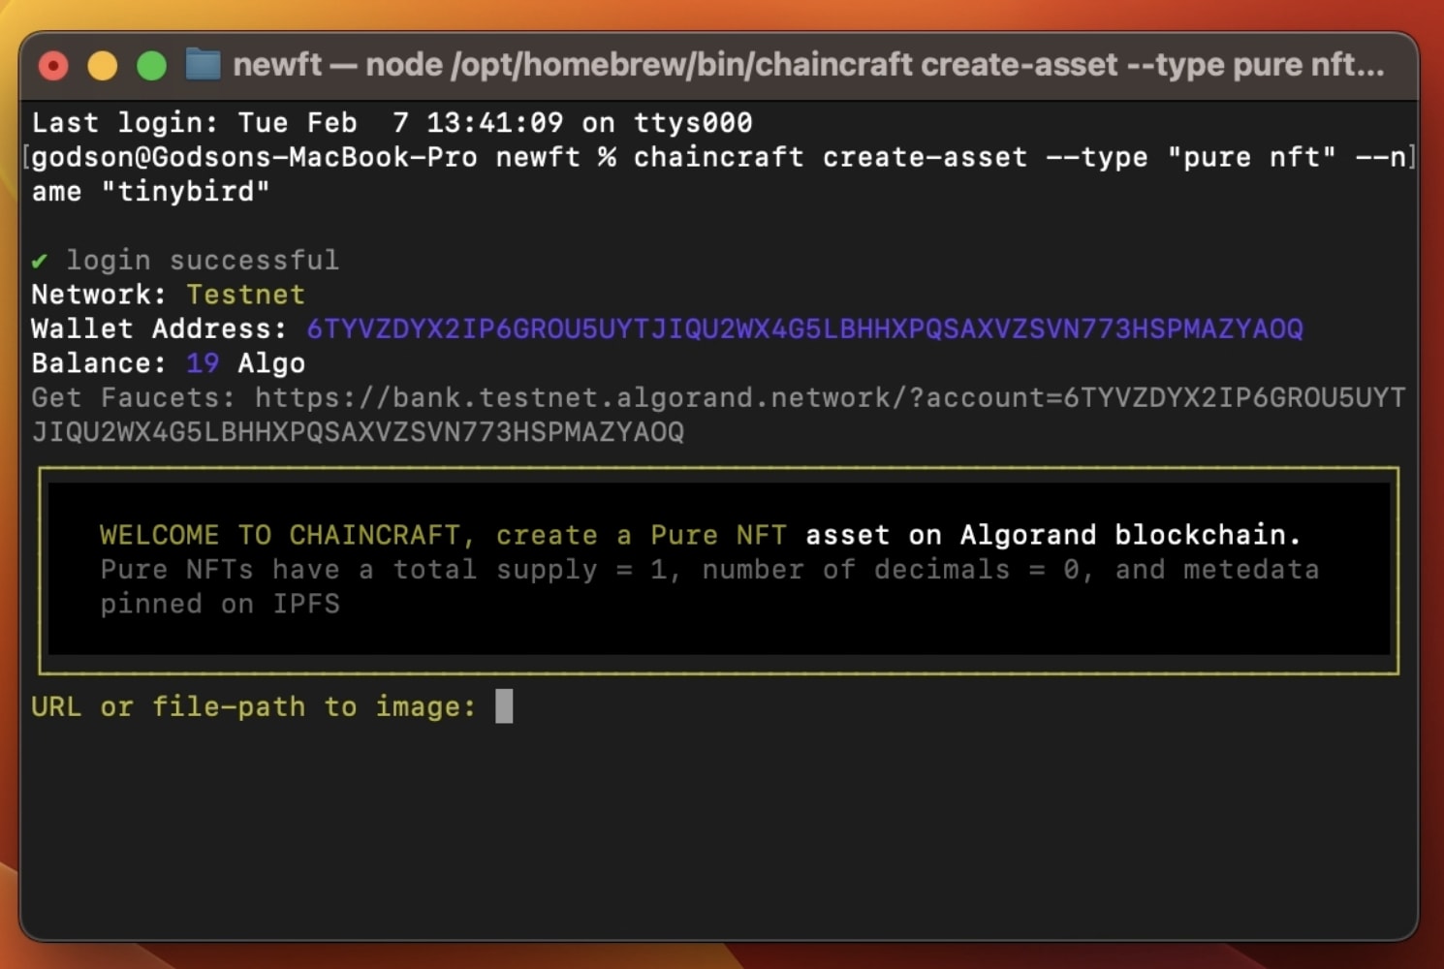Click the wrapped 'JIQU2WX4G5LBHH...' URL continuation

coord(358,432)
